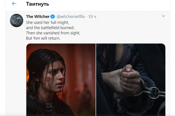The width and height of the screenshot is (175, 116).
Task: Click the clenched fist in right photo
Action: point(129,78)
